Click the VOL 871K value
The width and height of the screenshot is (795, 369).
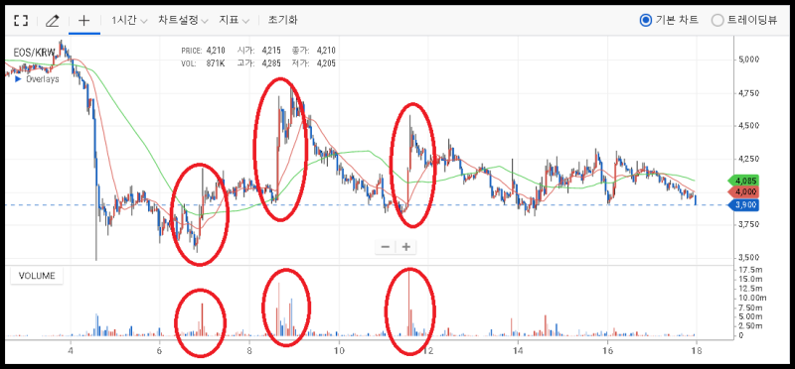[216, 63]
